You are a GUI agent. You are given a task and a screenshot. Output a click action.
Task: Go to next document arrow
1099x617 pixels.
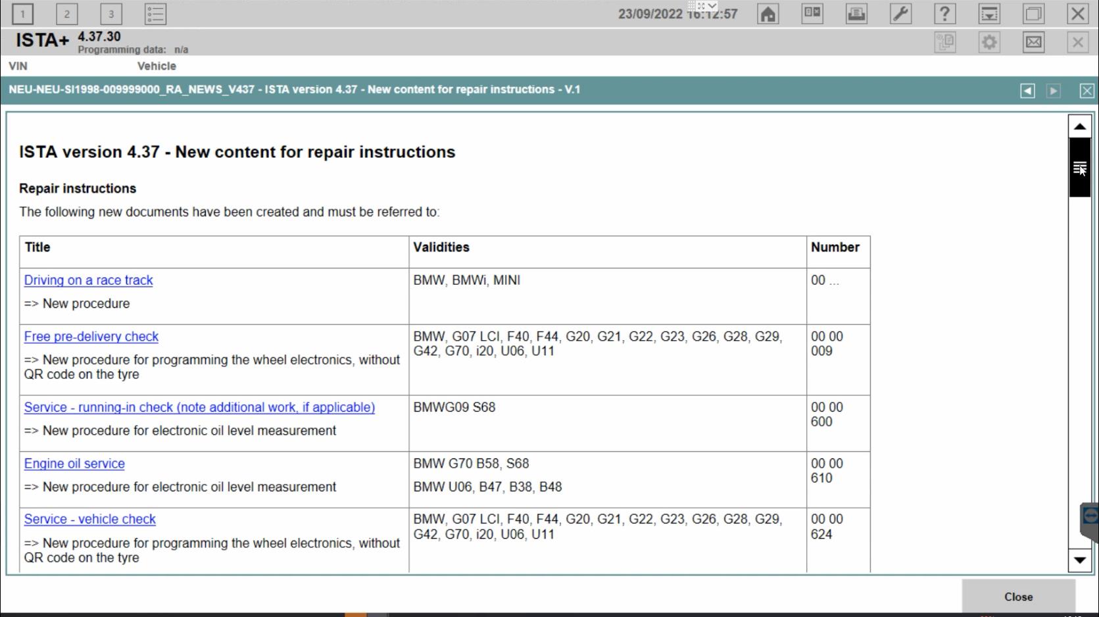[x=1053, y=91]
